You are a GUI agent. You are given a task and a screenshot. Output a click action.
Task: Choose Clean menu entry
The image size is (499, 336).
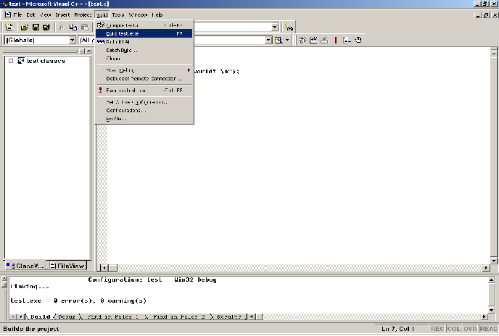point(144,59)
